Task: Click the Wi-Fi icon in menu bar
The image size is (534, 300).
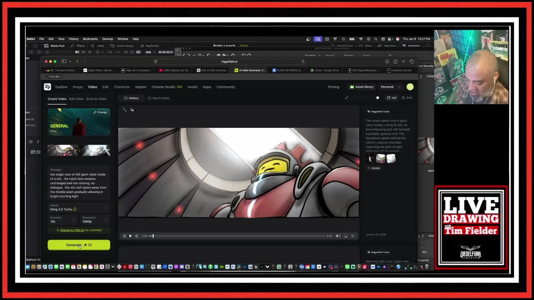Action: (x=361, y=39)
